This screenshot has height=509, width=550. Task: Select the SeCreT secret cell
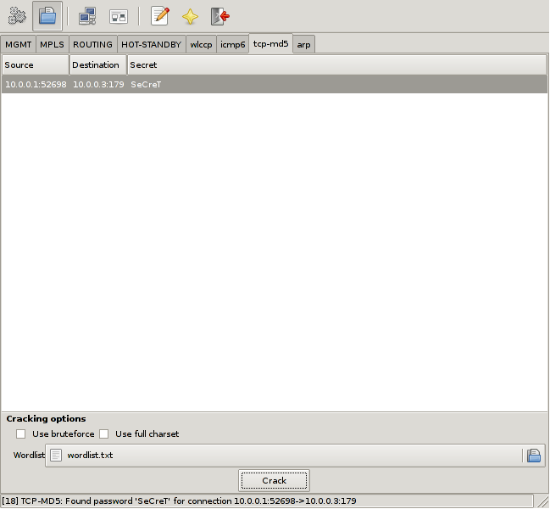(146, 84)
